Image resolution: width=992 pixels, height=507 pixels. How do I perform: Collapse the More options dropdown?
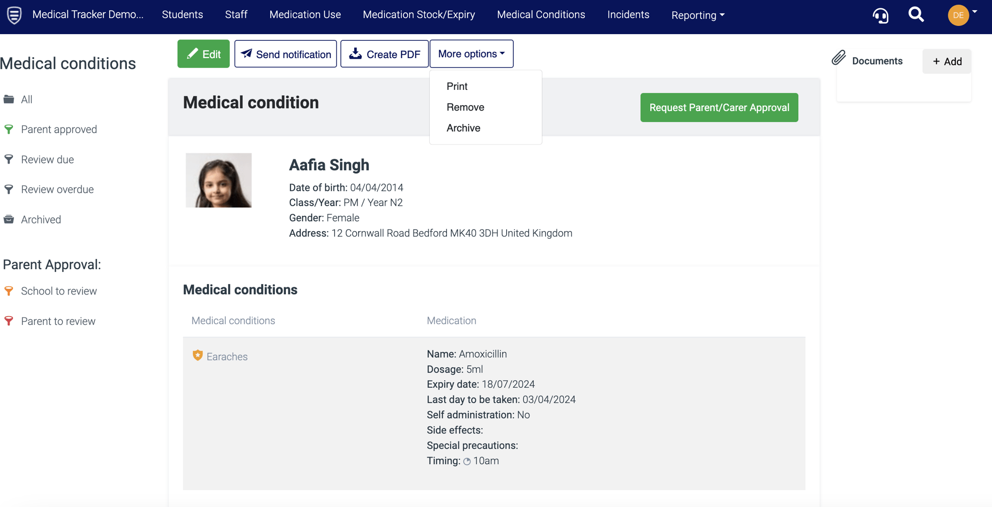click(x=471, y=54)
